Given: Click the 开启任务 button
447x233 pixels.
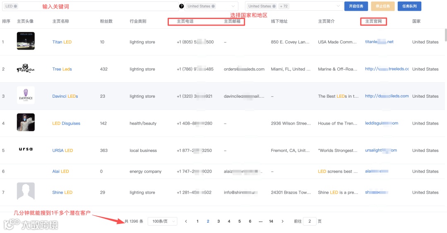Looking at the screenshot, I should pyautogui.click(x=356, y=6).
